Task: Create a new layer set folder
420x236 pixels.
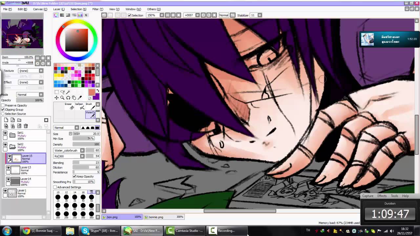Action: pos(19,120)
